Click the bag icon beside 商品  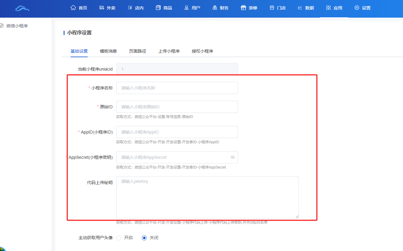[158, 8]
